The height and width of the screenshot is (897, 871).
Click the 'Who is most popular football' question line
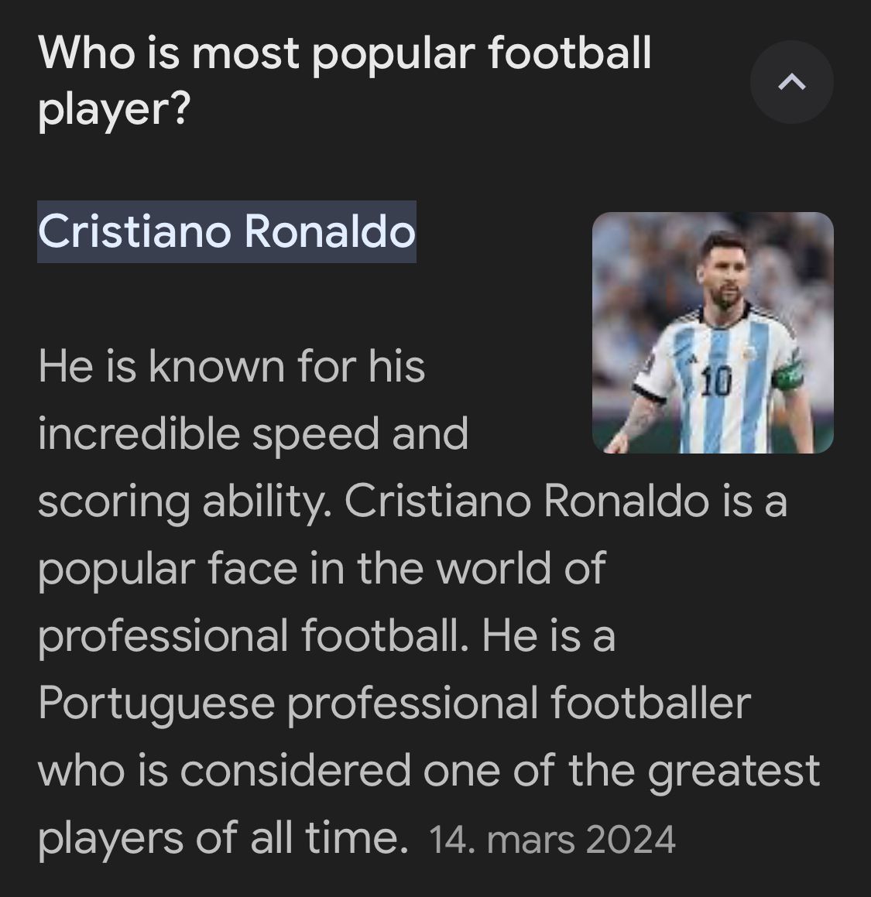point(345,53)
